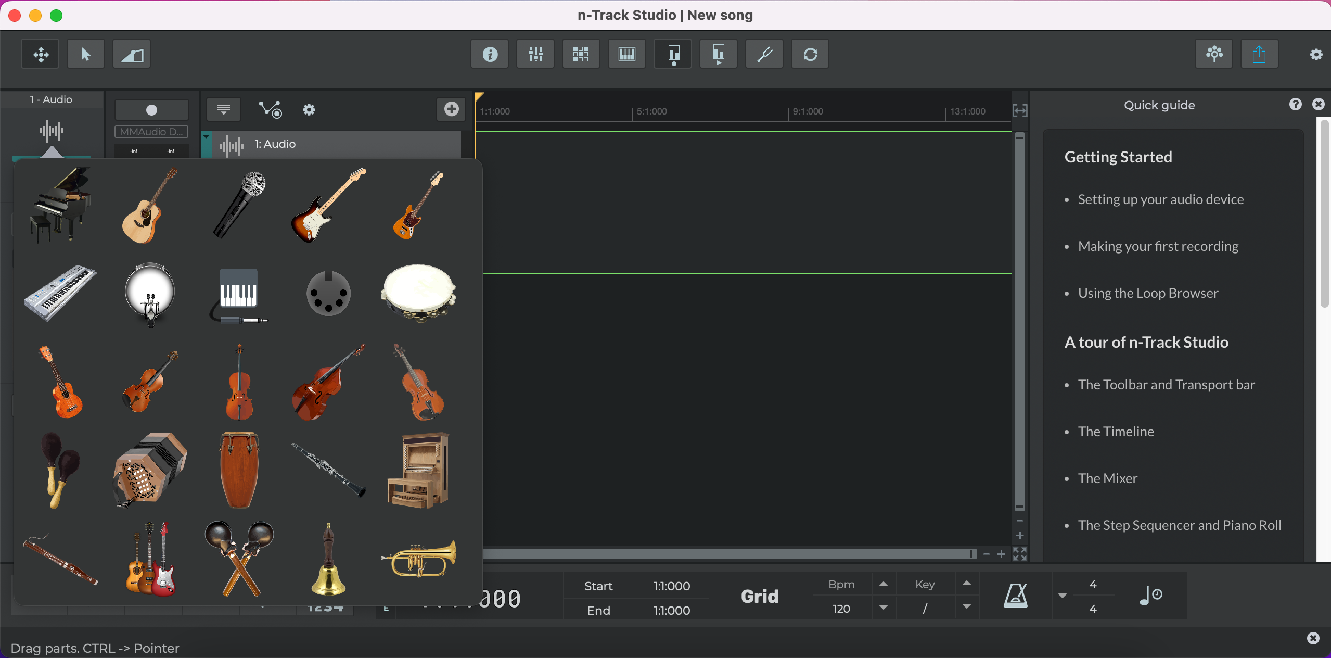Open The Mixer guide link
This screenshot has width=1331, height=658.
coord(1107,478)
